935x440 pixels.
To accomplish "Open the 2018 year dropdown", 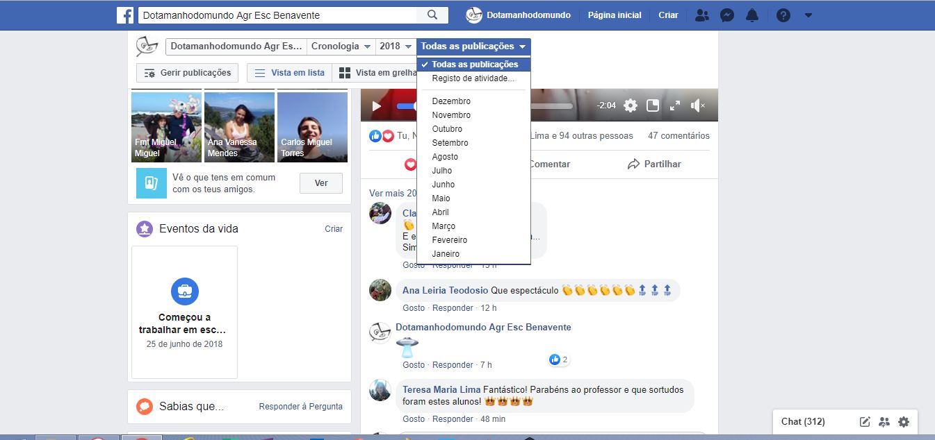I will [x=396, y=46].
